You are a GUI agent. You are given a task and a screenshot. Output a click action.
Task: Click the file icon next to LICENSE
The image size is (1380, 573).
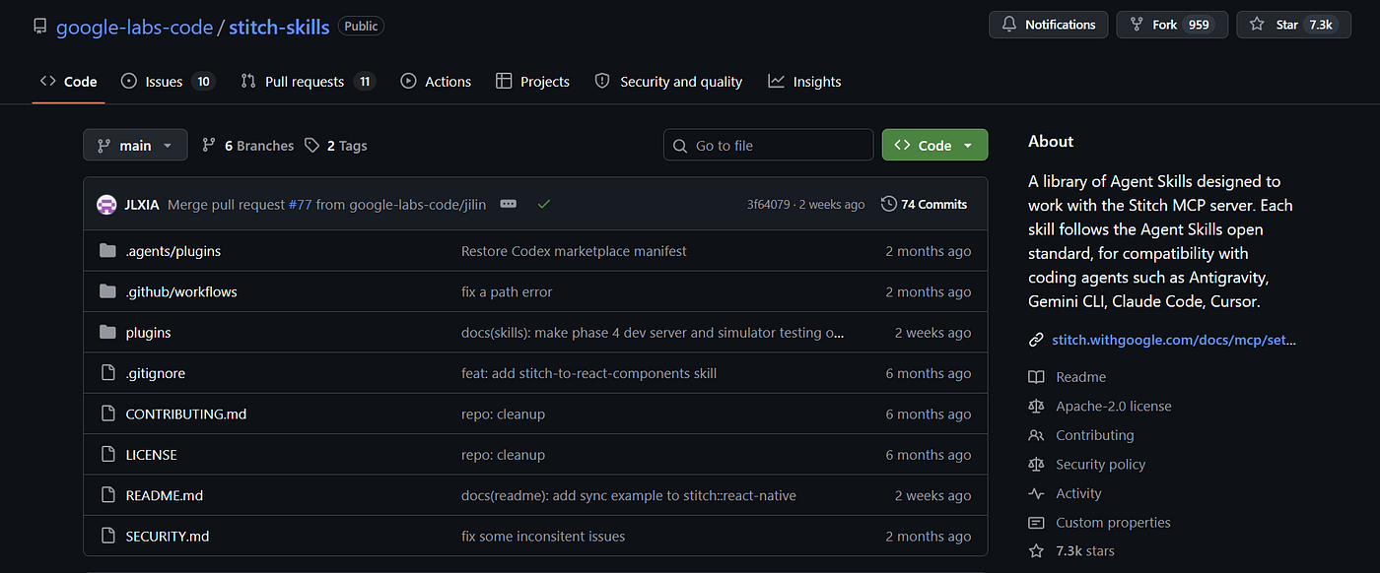[108, 454]
